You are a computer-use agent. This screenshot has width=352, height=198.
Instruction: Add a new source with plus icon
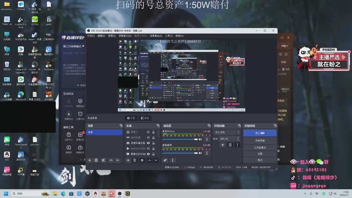(128, 160)
